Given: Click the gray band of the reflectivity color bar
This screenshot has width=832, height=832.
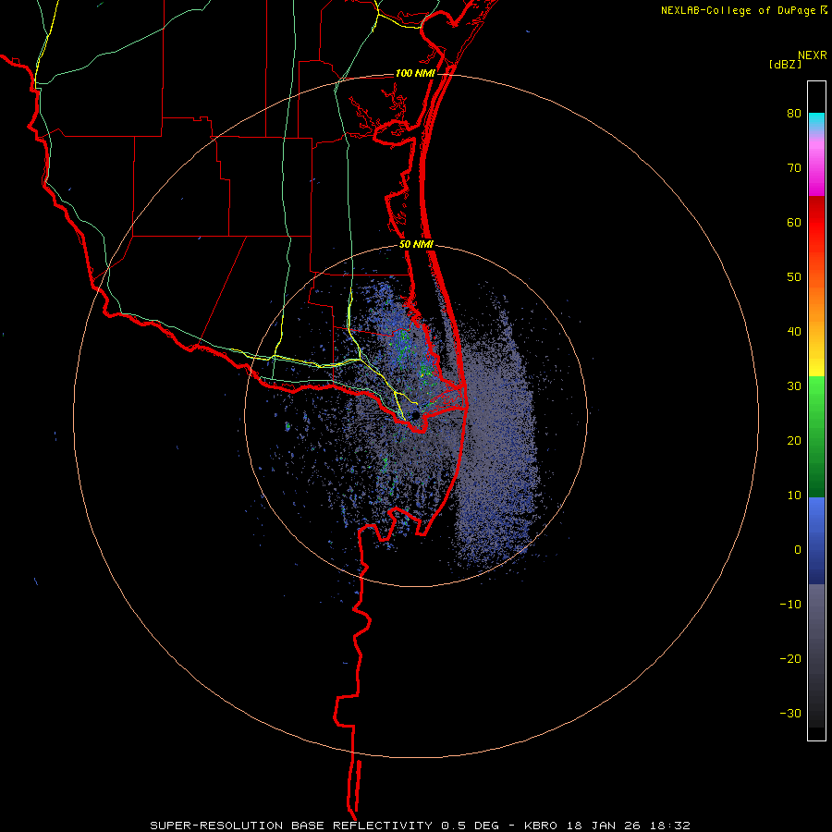Looking at the screenshot, I should [816, 655].
